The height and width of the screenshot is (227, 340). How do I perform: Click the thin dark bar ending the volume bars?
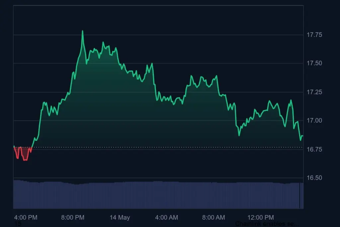(300, 195)
